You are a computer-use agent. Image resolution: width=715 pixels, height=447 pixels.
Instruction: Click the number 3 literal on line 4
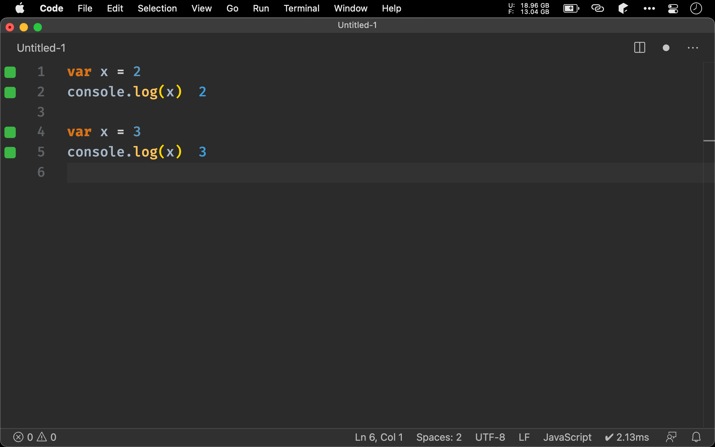[x=137, y=132]
